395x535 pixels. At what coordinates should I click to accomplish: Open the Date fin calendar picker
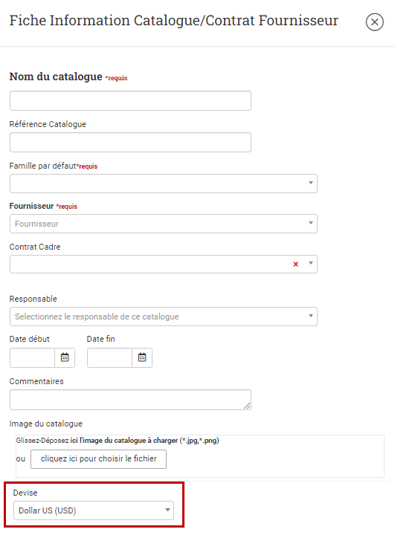(142, 357)
